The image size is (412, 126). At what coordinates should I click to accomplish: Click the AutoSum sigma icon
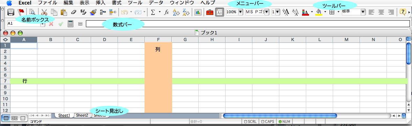[153, 12]
